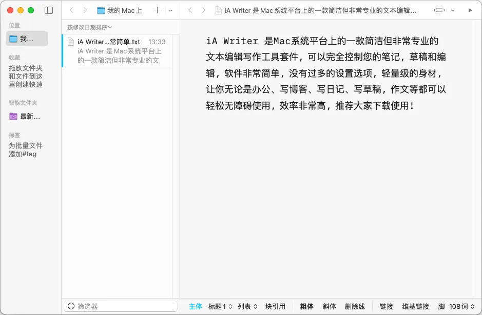
Task: Open the 列表 list dropdown
Action: click(x=247, y=306)
